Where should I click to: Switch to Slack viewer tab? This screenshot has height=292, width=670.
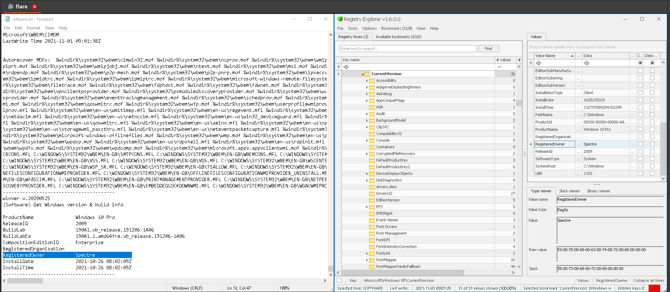[569, 191]
